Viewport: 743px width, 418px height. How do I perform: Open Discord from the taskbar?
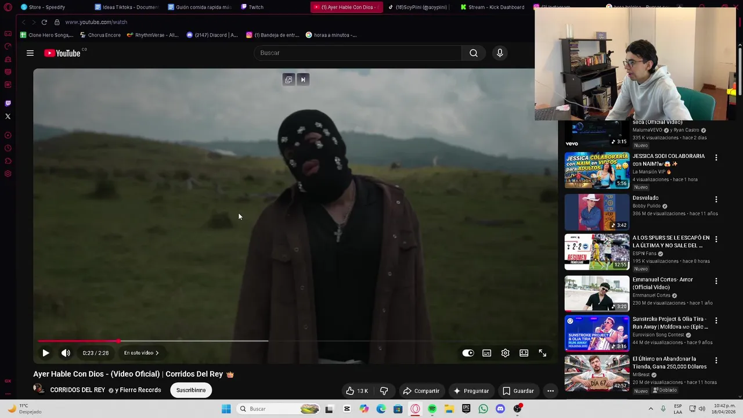coord(500,409)
